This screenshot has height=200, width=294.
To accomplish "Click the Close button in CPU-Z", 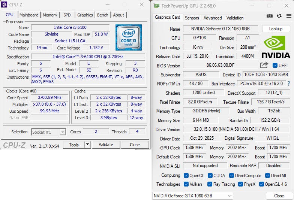I will pyautogui.click(x=135, y=145).
